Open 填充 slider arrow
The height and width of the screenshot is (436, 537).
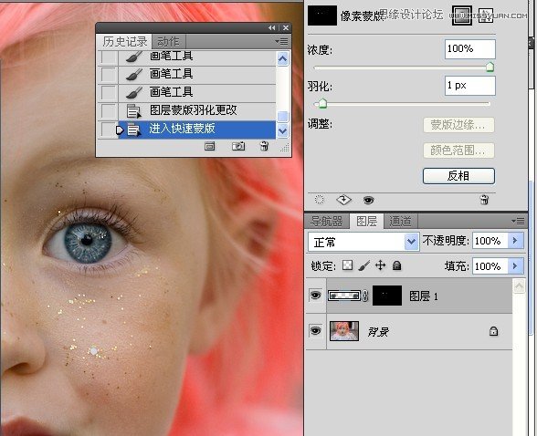[515, 266]
